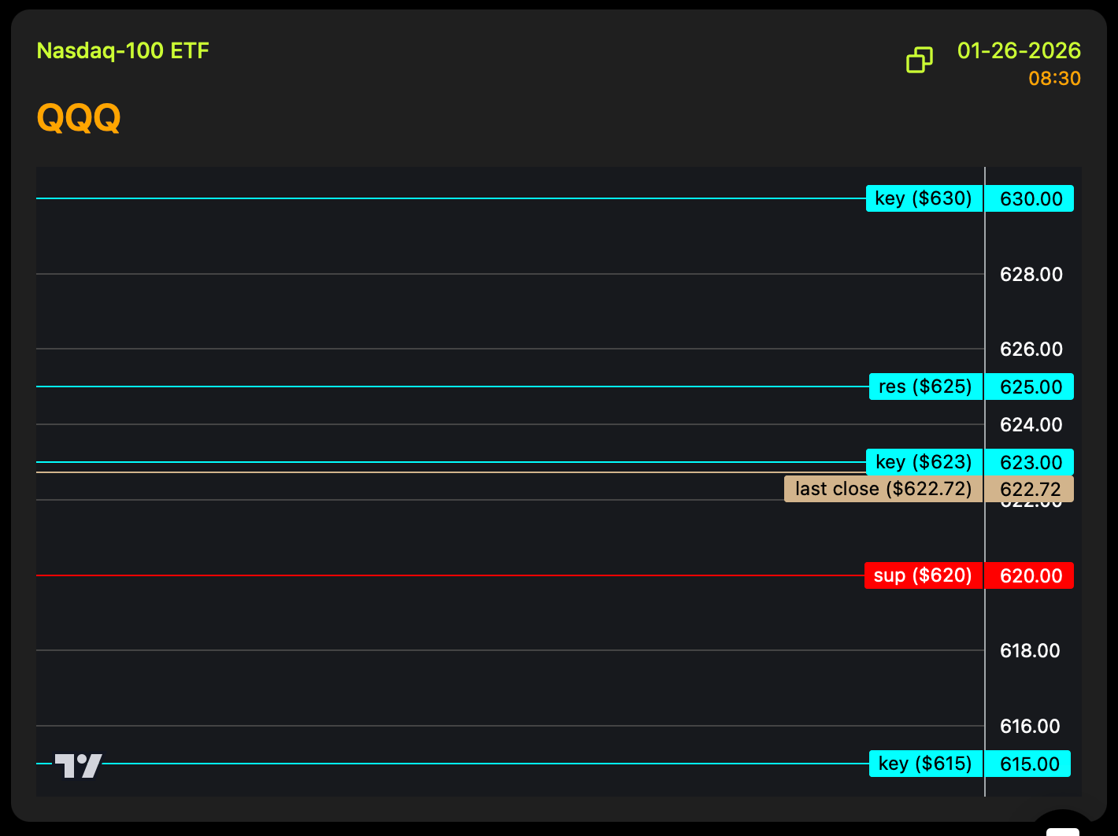This screenshot has width=1118, height=836.
Task: Select the red sup ($620) label
Action: (923, 575)
